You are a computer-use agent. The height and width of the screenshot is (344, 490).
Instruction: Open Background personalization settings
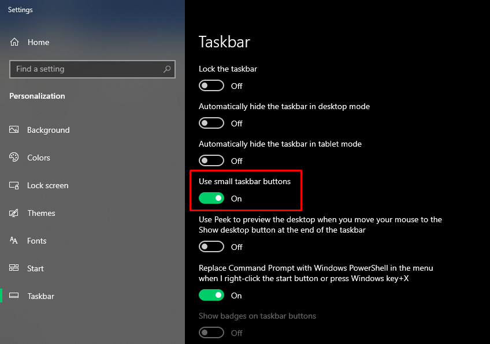click(x=49, y=130)
